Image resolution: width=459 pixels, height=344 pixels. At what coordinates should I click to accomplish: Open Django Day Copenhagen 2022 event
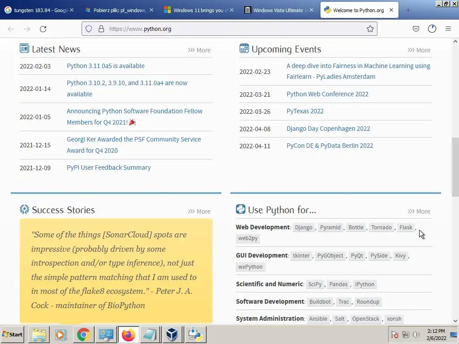328,129
